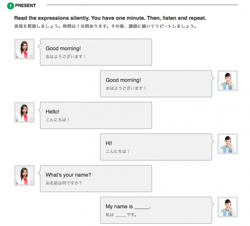Click the green number 1 PRESENT badge
250x226 pixels.
11,6
